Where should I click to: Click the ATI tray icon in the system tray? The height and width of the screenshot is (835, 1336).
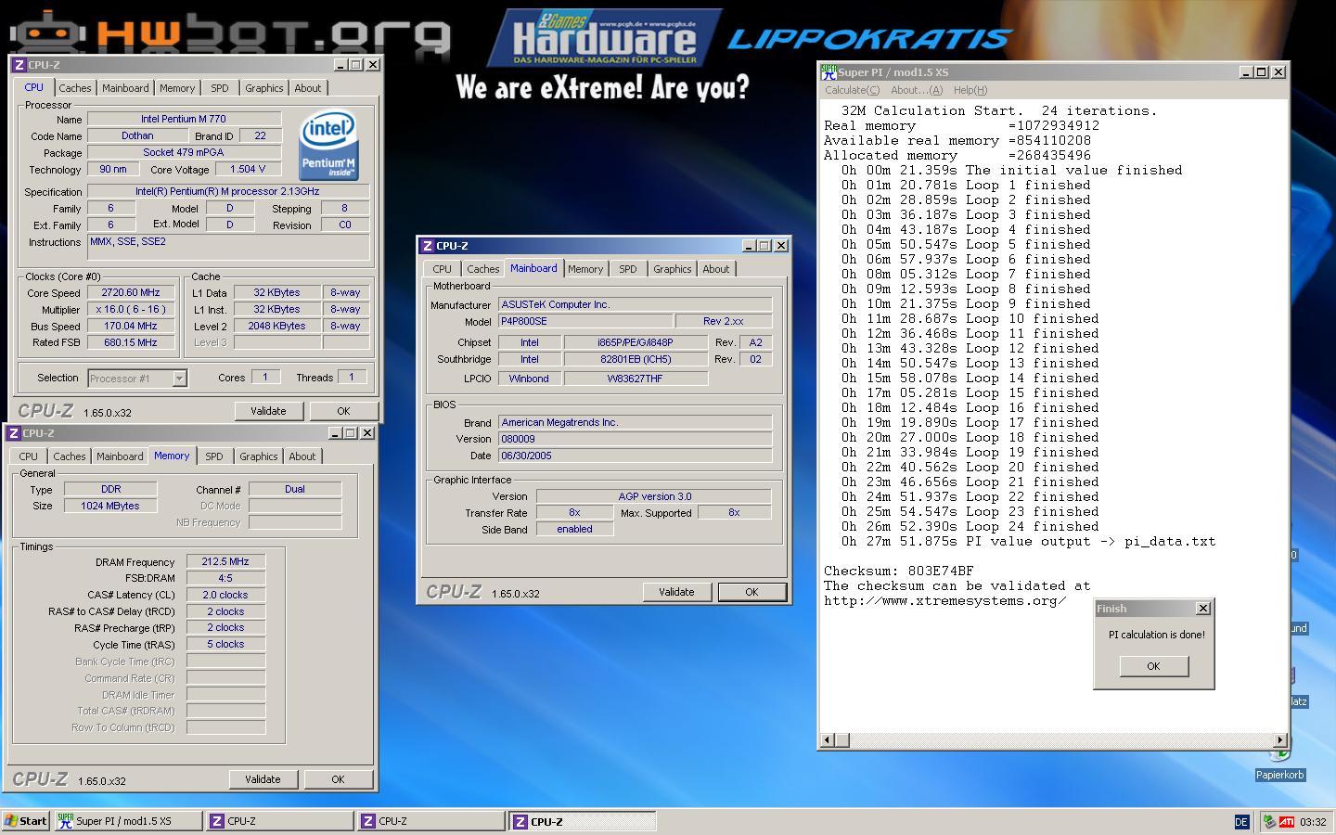point(1287,822)
